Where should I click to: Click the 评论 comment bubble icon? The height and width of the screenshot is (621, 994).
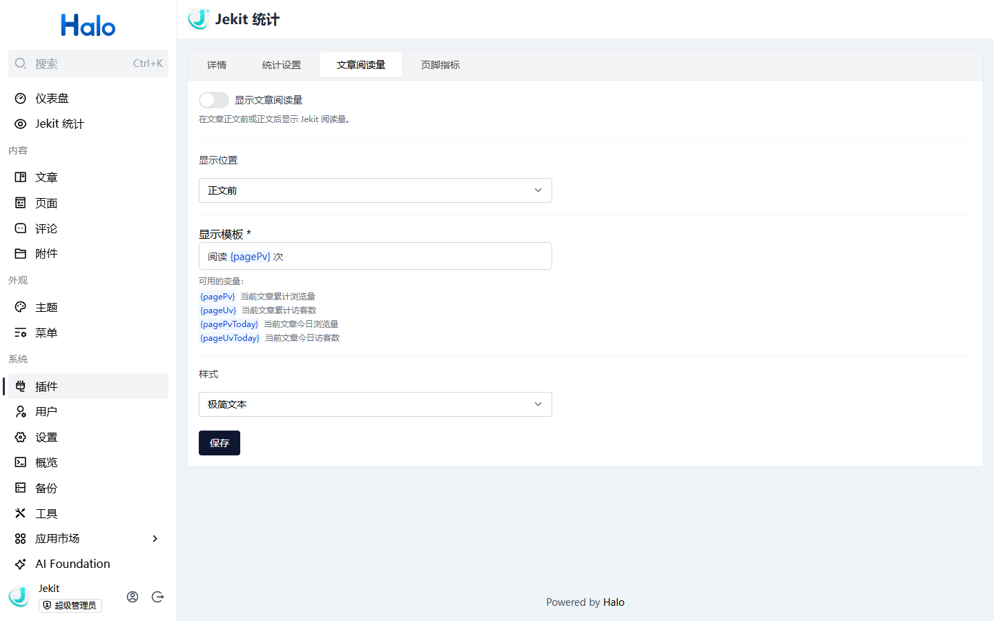click(x=21, y=228)
